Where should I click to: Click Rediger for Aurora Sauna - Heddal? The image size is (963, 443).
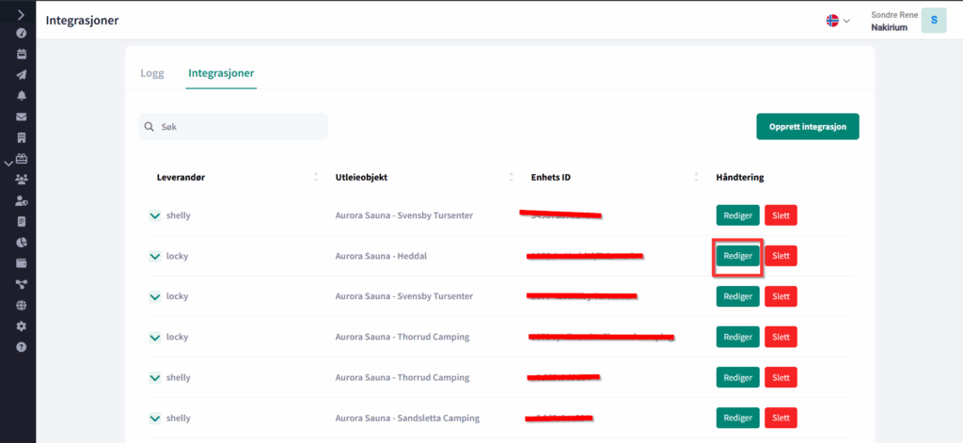pyautogui.click(x=737, y=256)
